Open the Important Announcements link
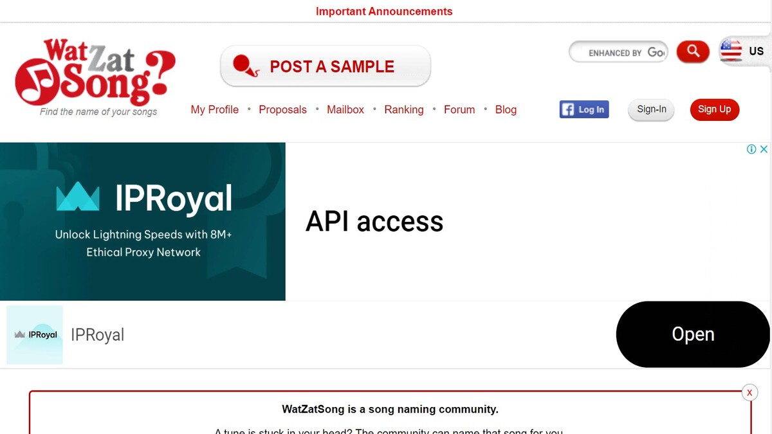 tap(384, 12)
